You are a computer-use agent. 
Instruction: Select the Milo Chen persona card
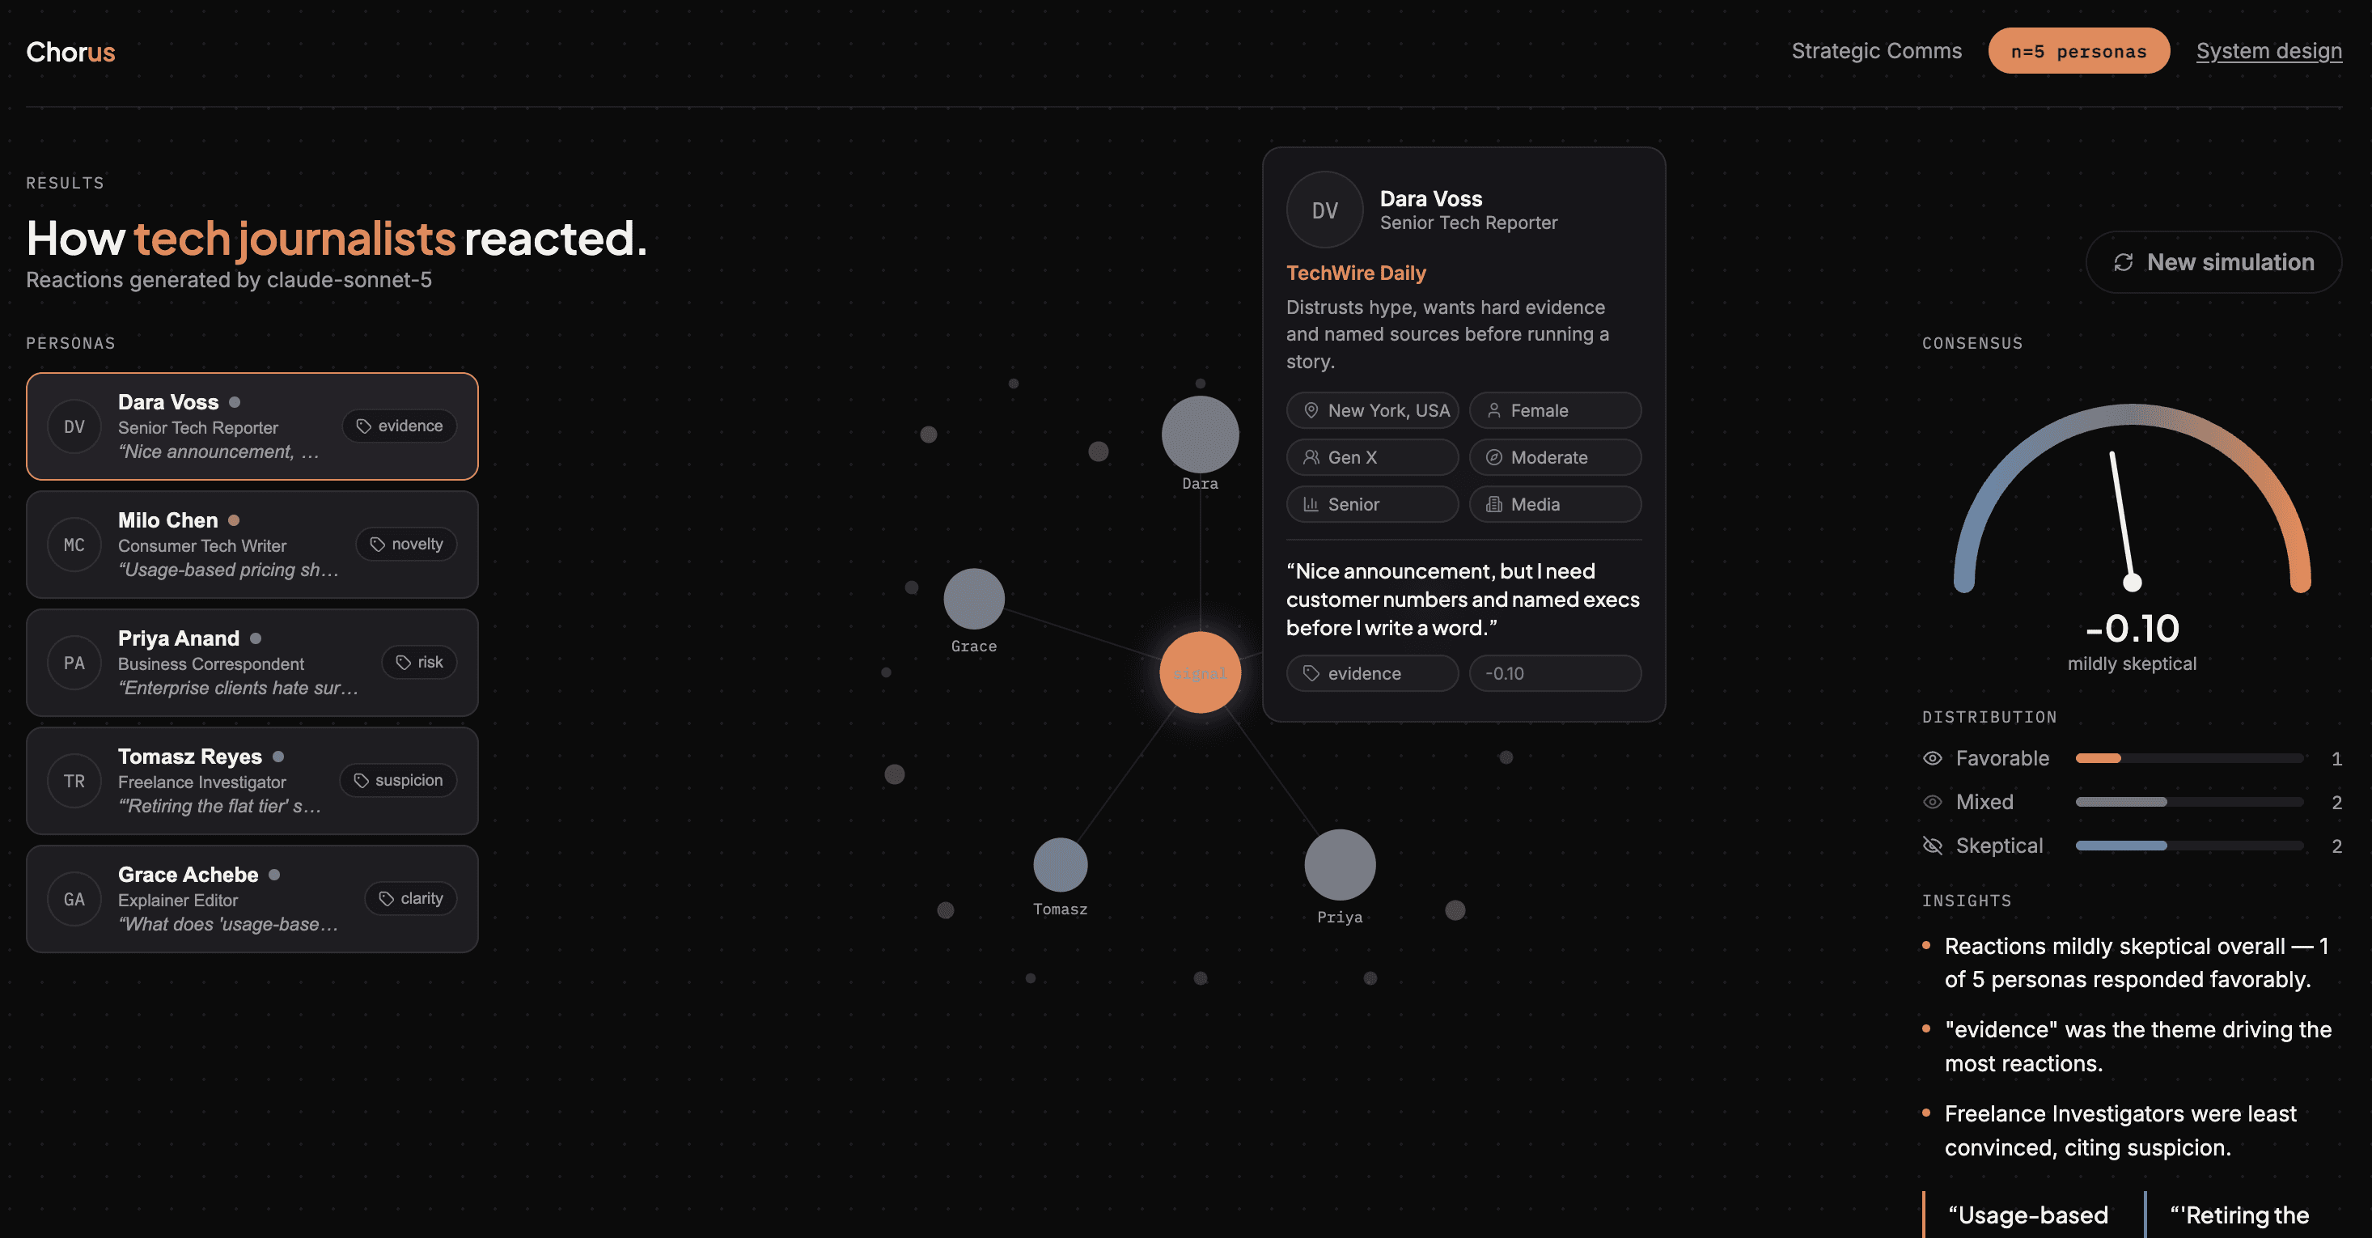252,545
